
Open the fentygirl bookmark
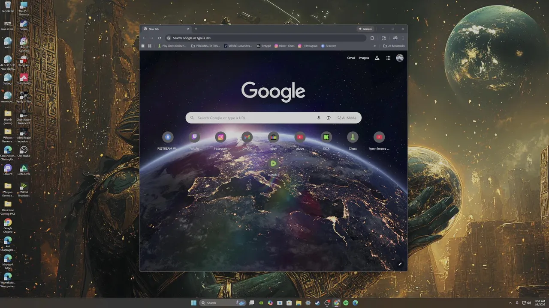point(264,46)
